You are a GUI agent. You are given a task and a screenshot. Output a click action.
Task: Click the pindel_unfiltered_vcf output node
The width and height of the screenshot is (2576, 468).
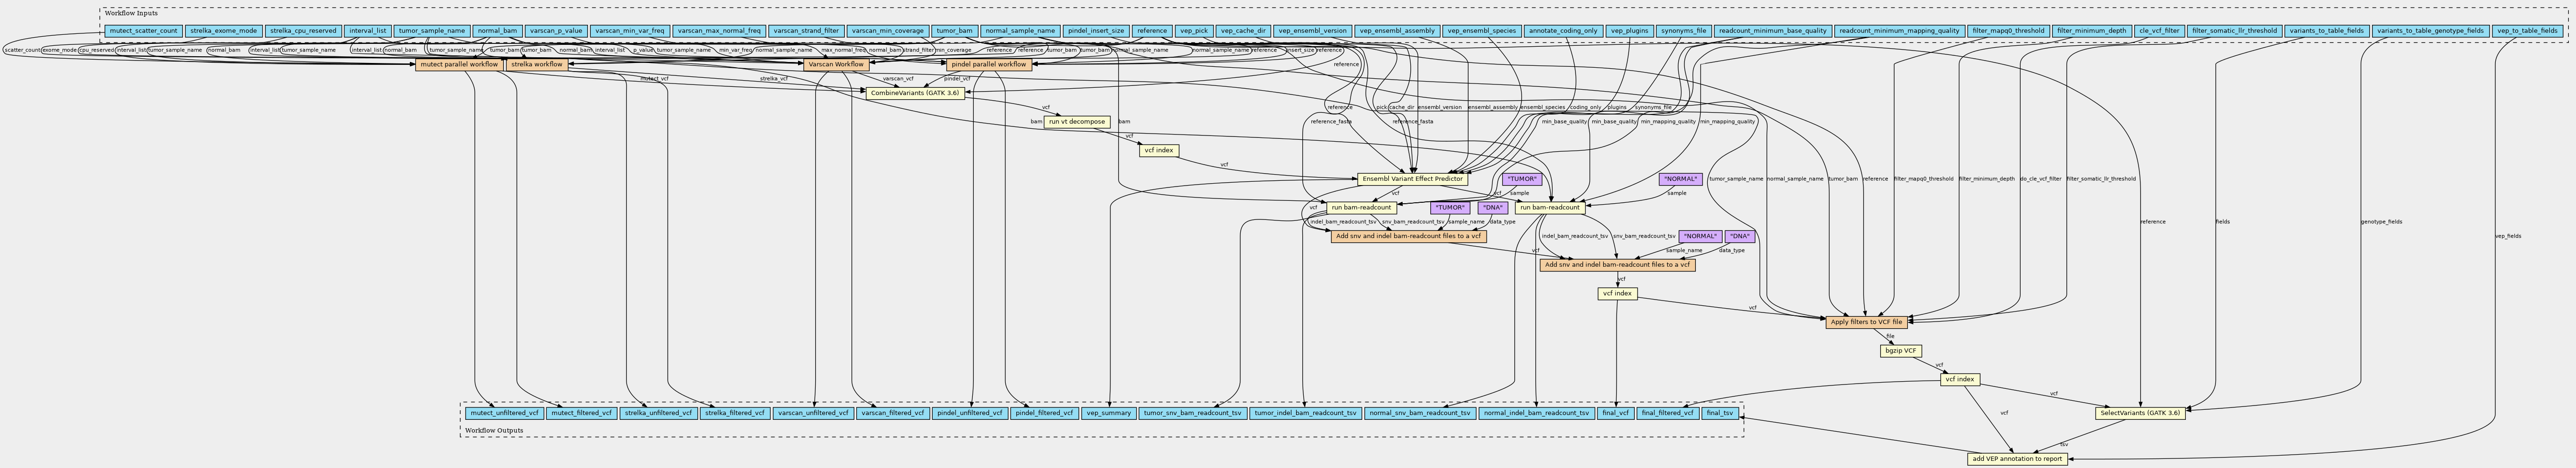(970, 412)
